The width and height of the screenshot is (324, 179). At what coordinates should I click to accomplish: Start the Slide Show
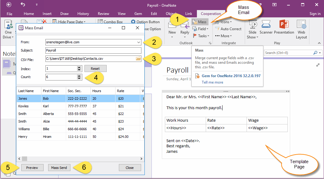pyautogui.click(x=252, y=30)
